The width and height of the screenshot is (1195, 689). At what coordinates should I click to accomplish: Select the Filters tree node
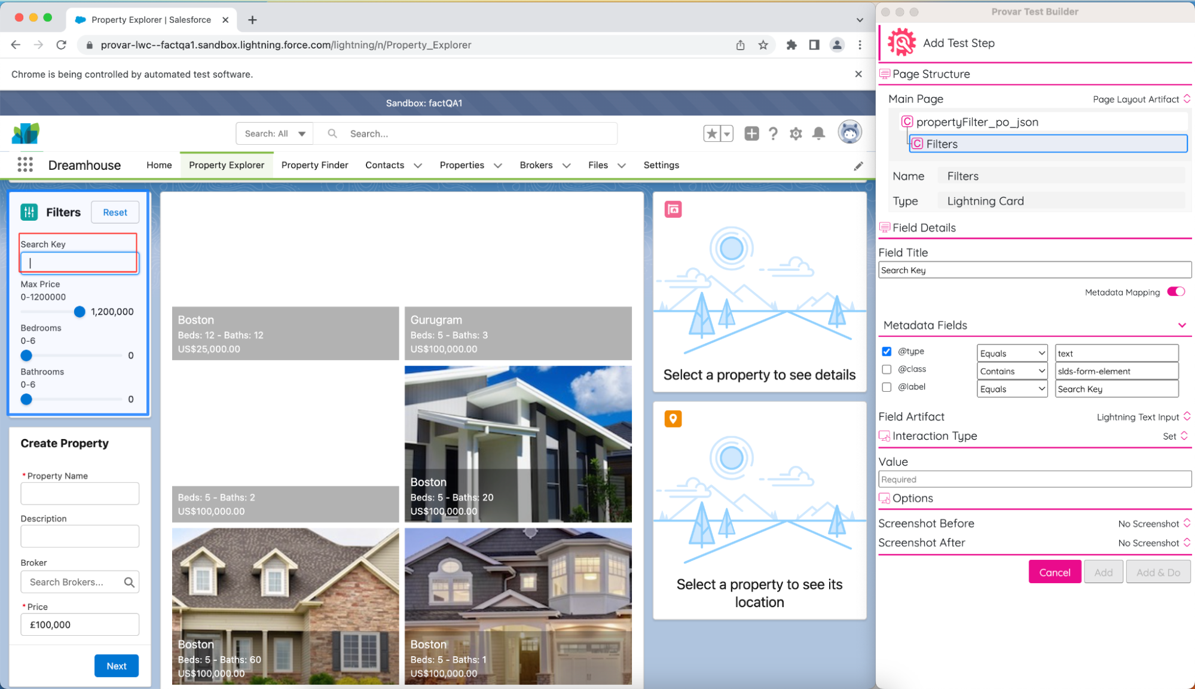pos(1048,144)
